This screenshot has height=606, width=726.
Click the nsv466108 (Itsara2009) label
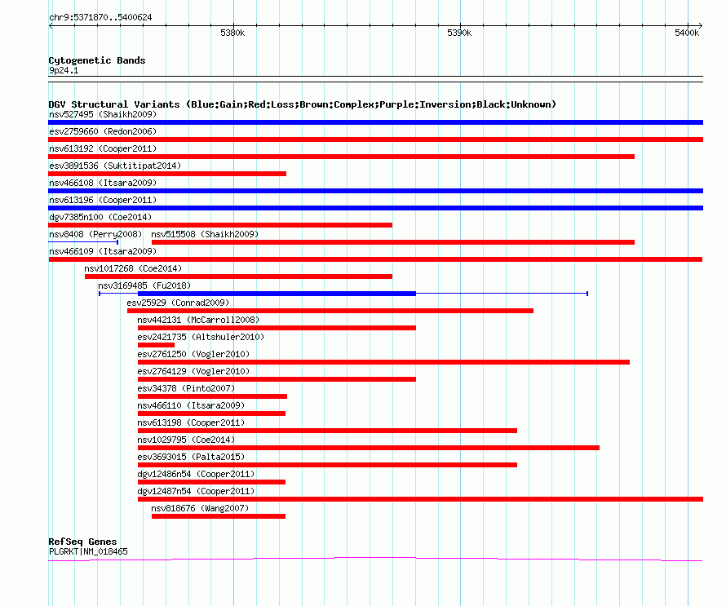103,183
